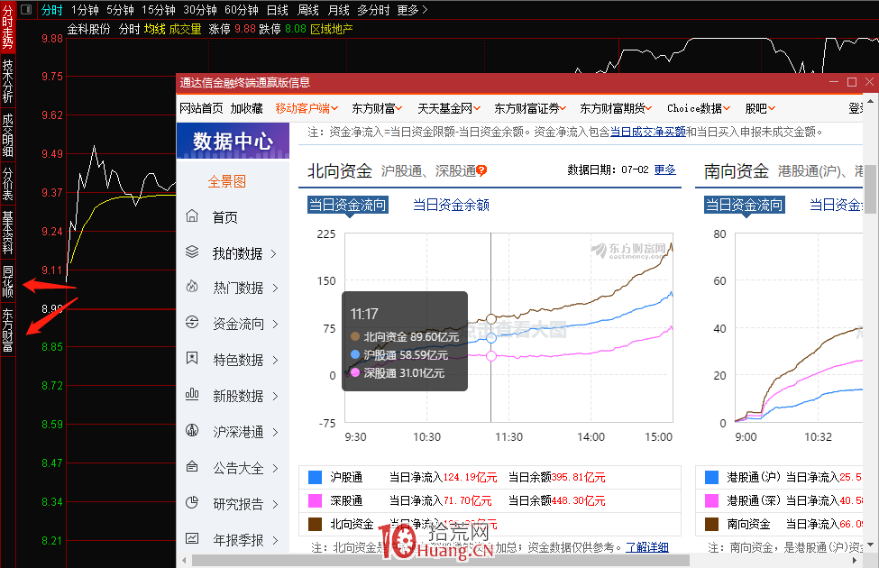Open the 分价表 vertical side tab

point(8,183)
